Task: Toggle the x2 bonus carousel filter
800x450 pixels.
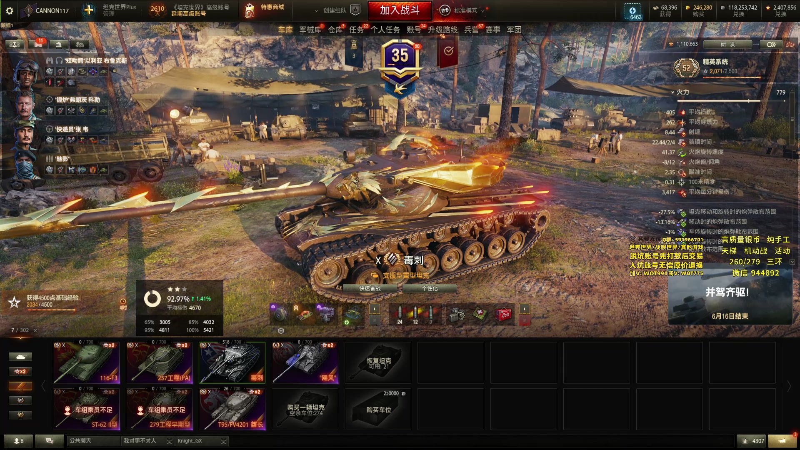Action: 20,371
